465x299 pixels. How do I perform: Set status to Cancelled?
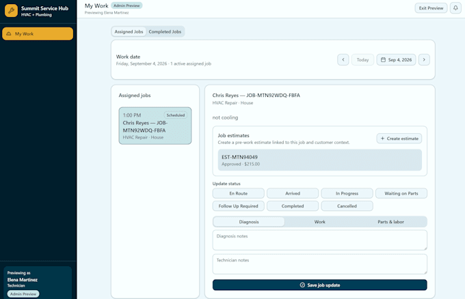(347, 206)
